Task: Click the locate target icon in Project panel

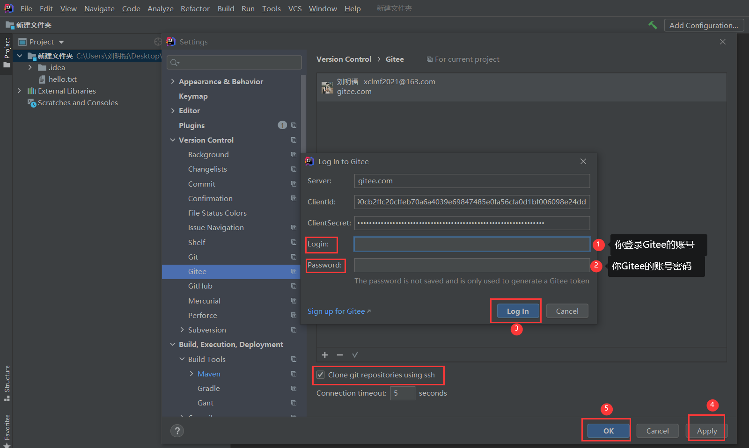Action: pyautogui.click(x=158, y=42)
